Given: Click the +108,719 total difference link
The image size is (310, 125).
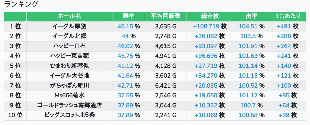Looking at the screenshot, I should coord(206,26).
